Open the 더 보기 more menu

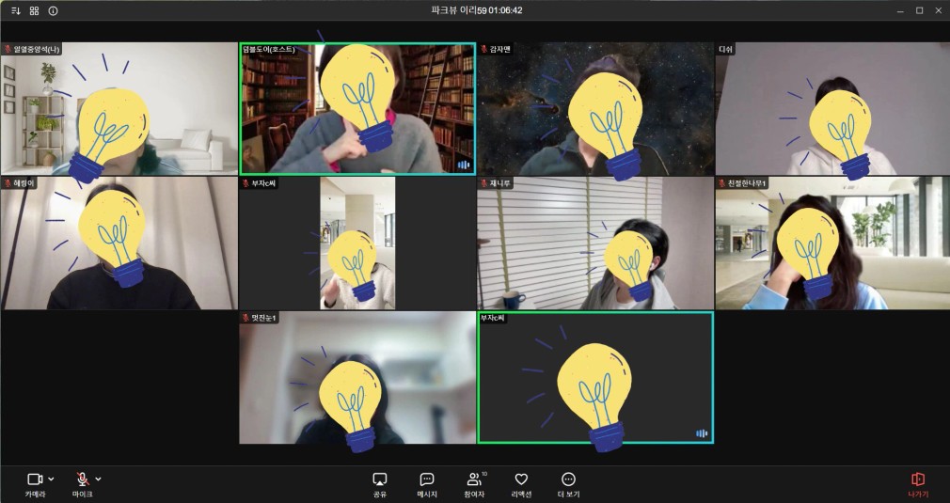(568, 485)
